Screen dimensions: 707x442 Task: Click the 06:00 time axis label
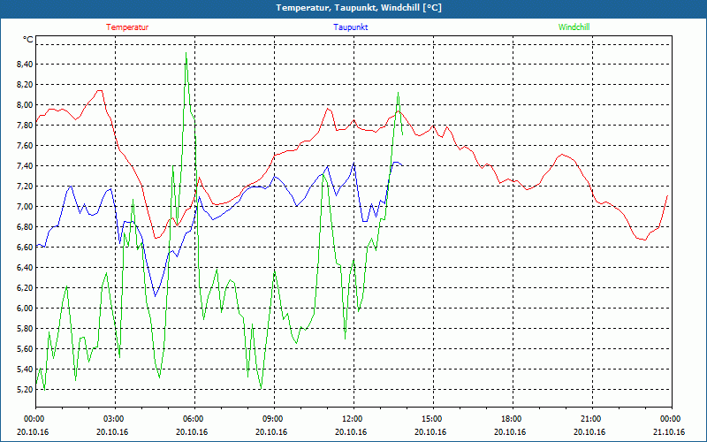(x=194, y=419)
